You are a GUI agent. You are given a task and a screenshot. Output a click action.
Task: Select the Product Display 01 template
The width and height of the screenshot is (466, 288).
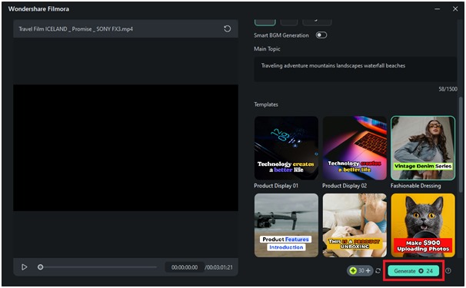(286, 148)
